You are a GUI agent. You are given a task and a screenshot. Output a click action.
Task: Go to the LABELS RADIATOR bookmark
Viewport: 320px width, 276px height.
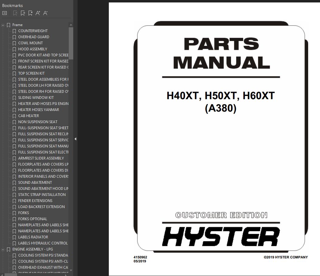click(x=33, y=237)
